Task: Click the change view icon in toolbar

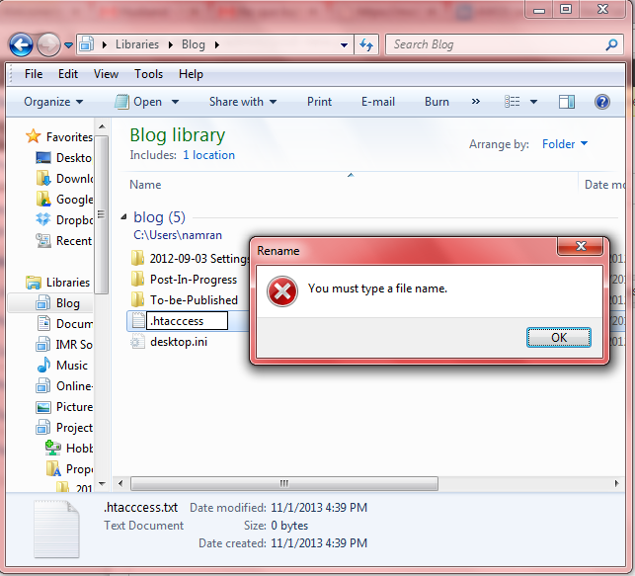Action: (x=513, y=102)
